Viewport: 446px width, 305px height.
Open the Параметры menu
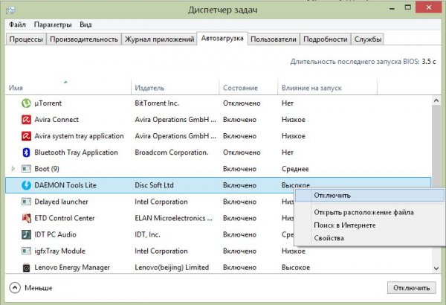click(x=53, y=25)
